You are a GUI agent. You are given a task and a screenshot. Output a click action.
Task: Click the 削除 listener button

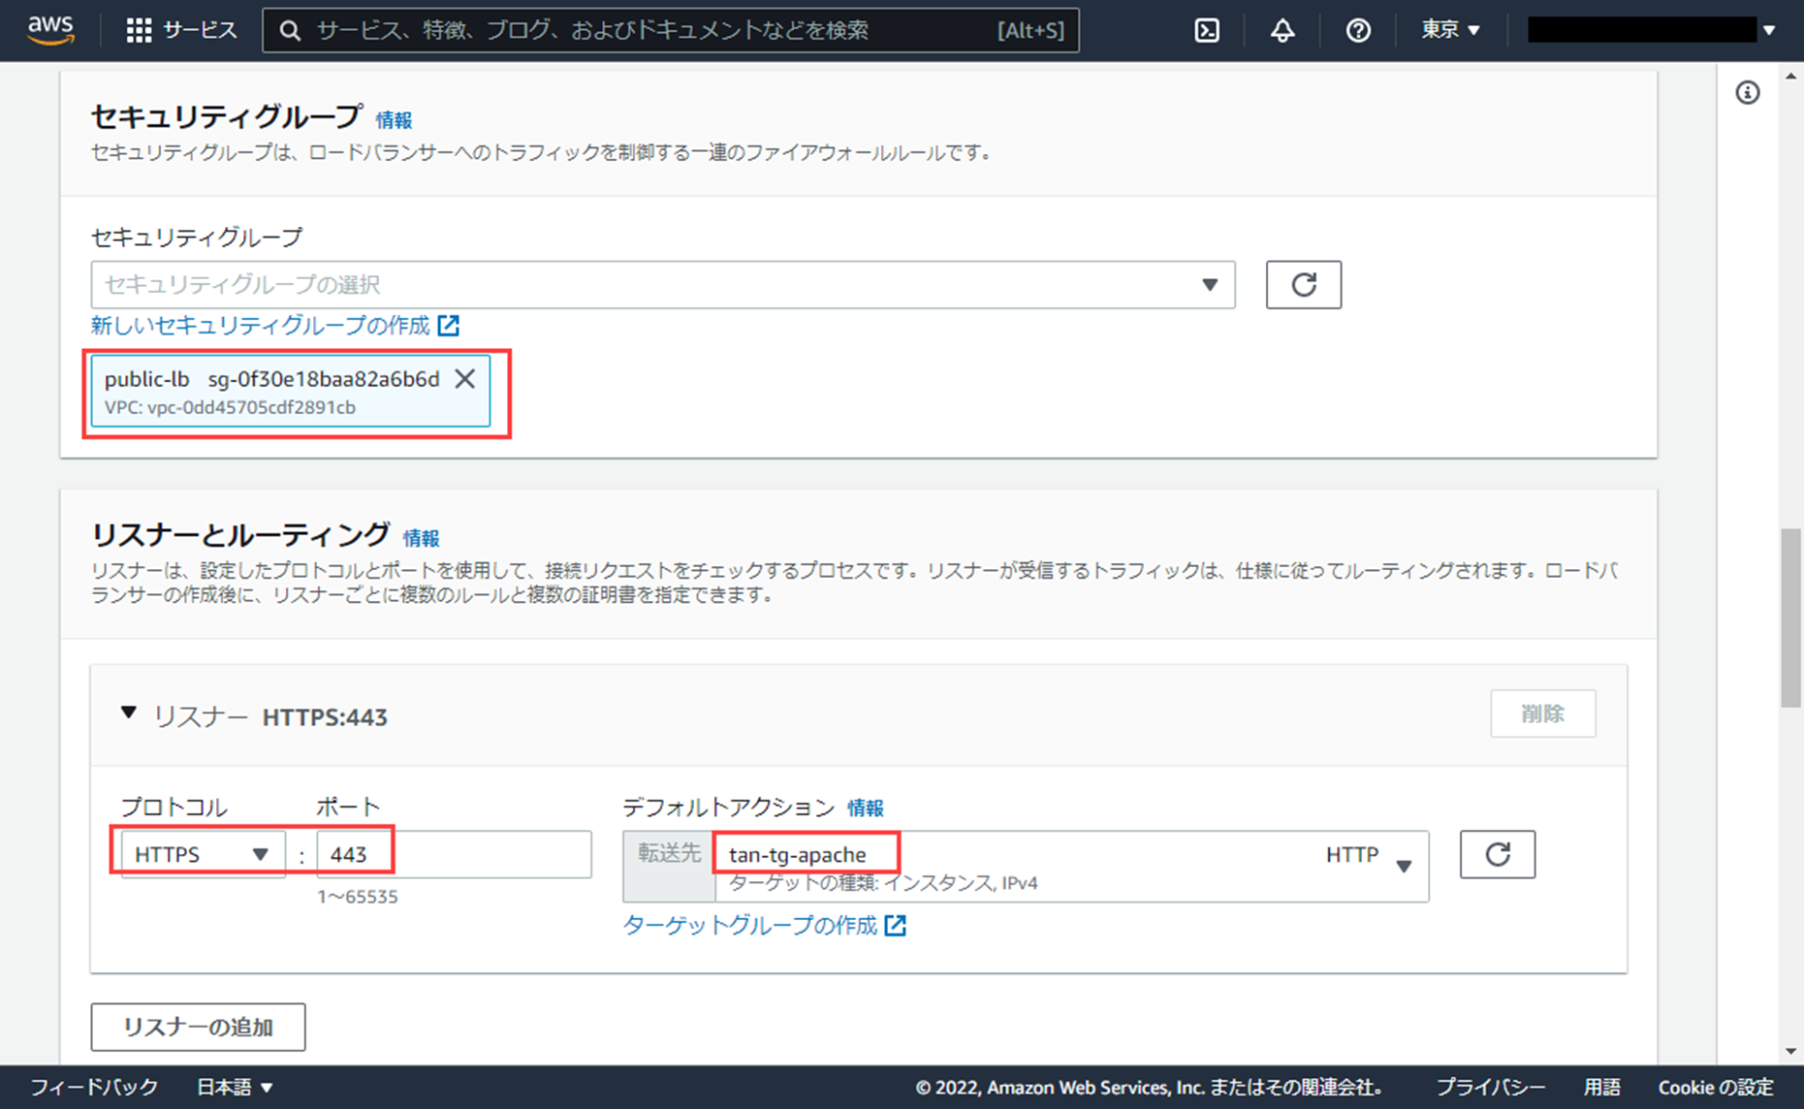(1542, 714)
